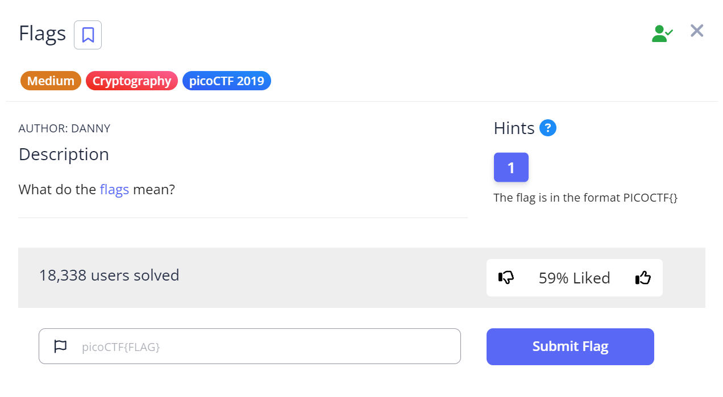This screenshot has height=397, width=723.
Task: Select the picoCTF 2019 event tag
Action: point(226,81)
